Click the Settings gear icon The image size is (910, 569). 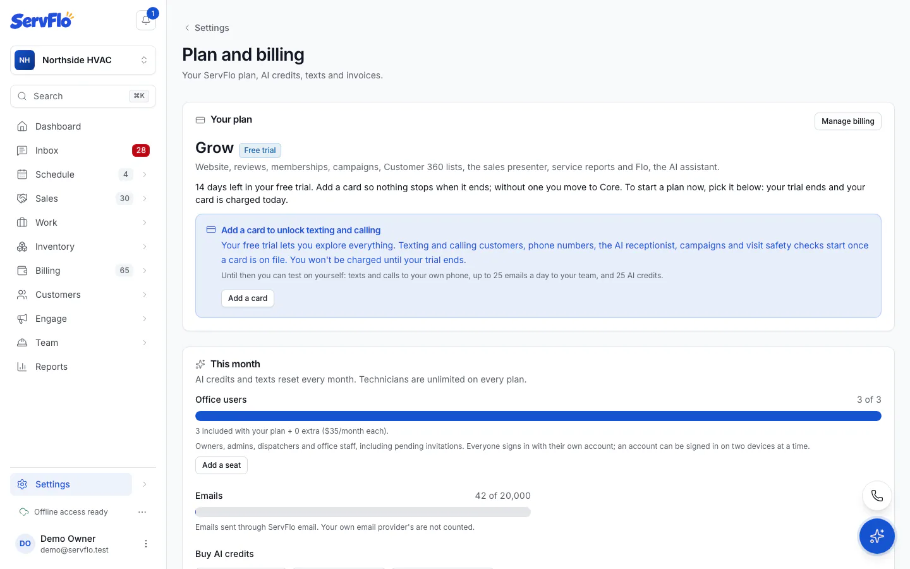point(22,484)
